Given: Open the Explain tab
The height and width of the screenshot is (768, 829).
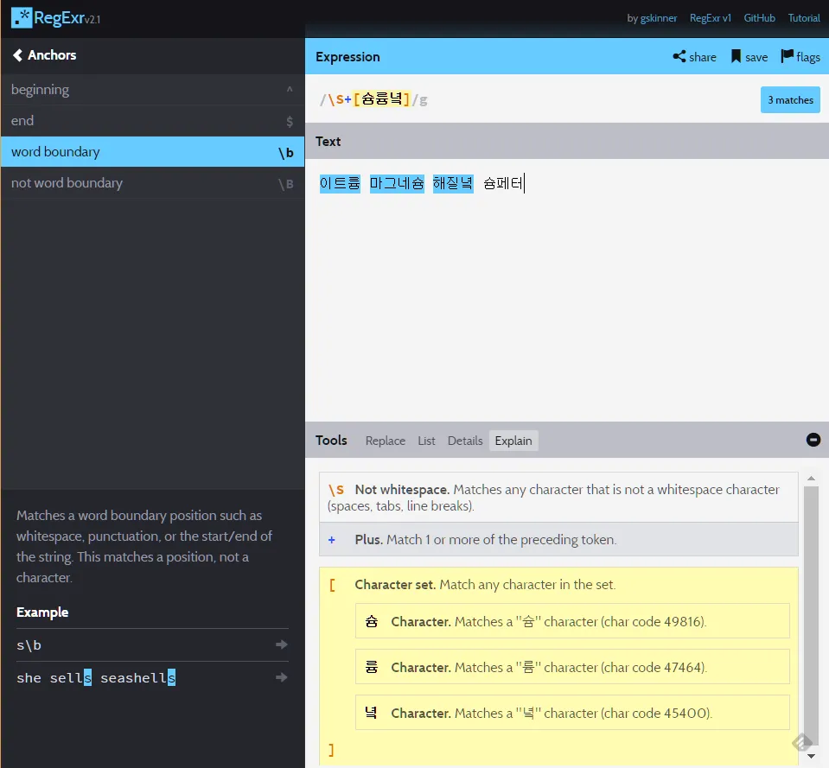Looking at the screenshot, I should click(513, 441).
